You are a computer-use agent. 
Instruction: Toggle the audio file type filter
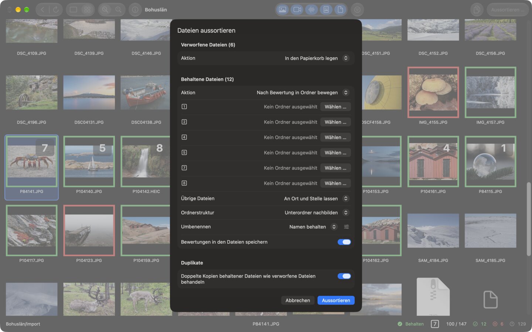tap(311, 10)
